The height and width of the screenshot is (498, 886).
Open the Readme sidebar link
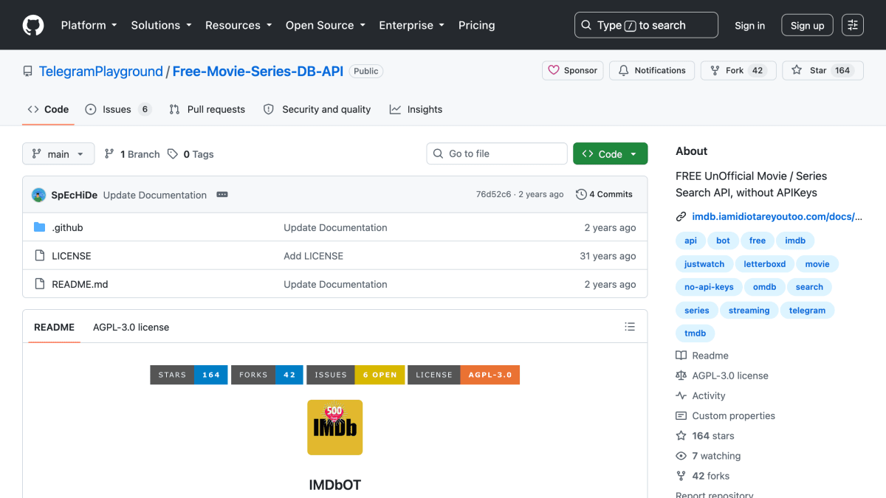(x=702, y=356)
